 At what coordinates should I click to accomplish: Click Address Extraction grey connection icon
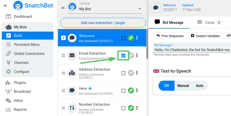pyautogui.click(x=131, y=73)
